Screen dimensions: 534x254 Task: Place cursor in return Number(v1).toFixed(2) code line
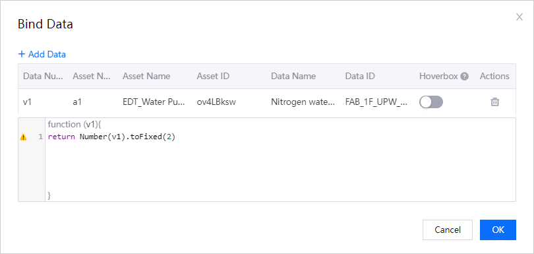[x=111, y=137]
